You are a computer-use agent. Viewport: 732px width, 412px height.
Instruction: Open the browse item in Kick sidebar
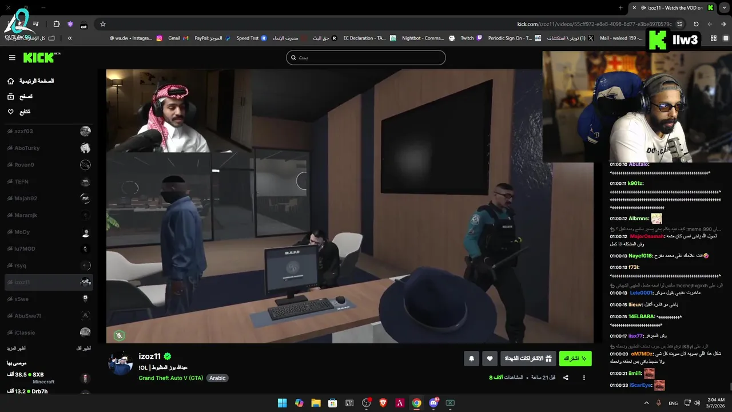(20, 97)
